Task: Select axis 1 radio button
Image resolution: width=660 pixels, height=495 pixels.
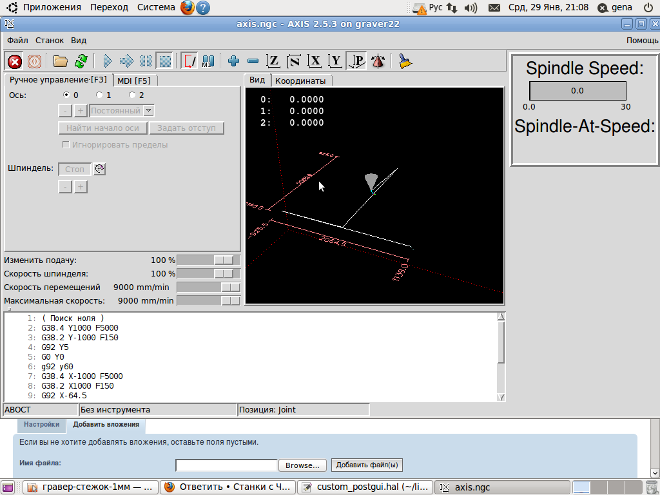Action: click(x=99, y=95)
